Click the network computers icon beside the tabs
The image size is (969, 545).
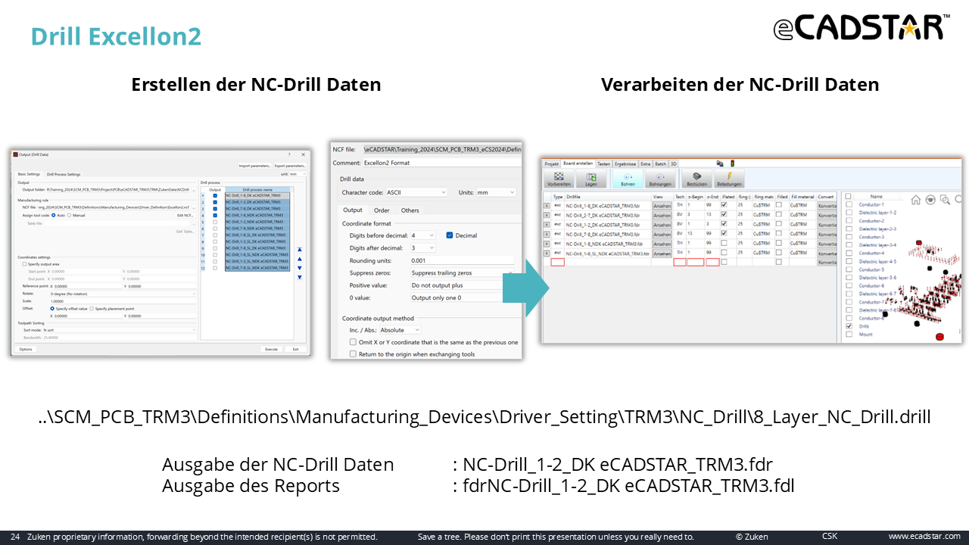coord(720,163)
